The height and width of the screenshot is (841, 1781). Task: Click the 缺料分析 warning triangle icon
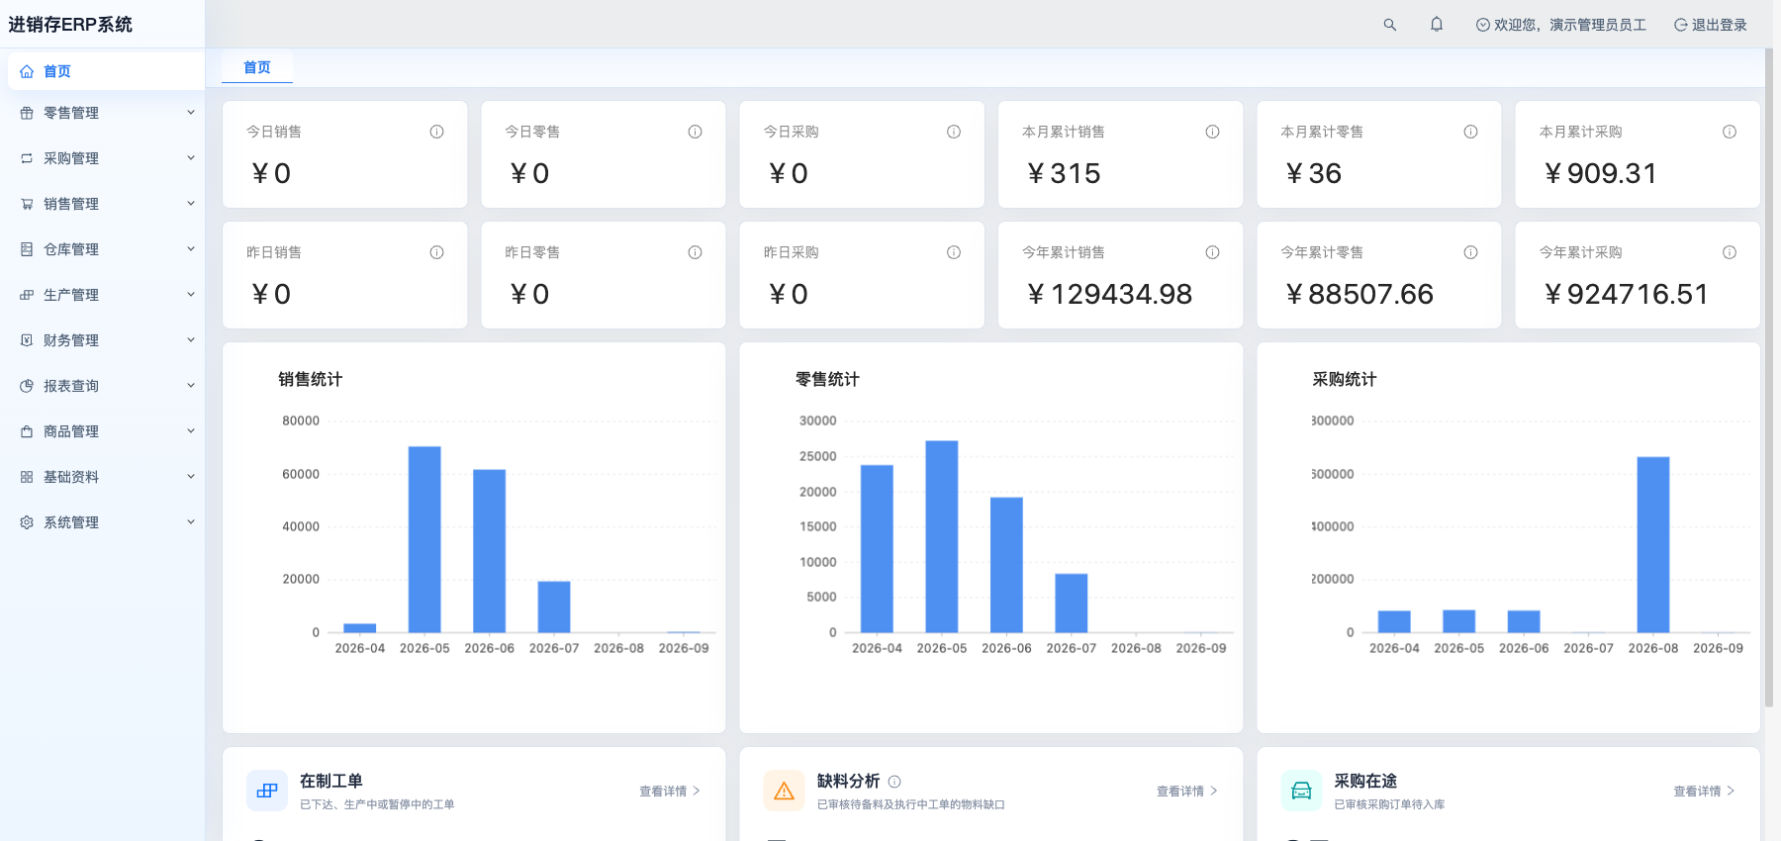tap(784, 791)
